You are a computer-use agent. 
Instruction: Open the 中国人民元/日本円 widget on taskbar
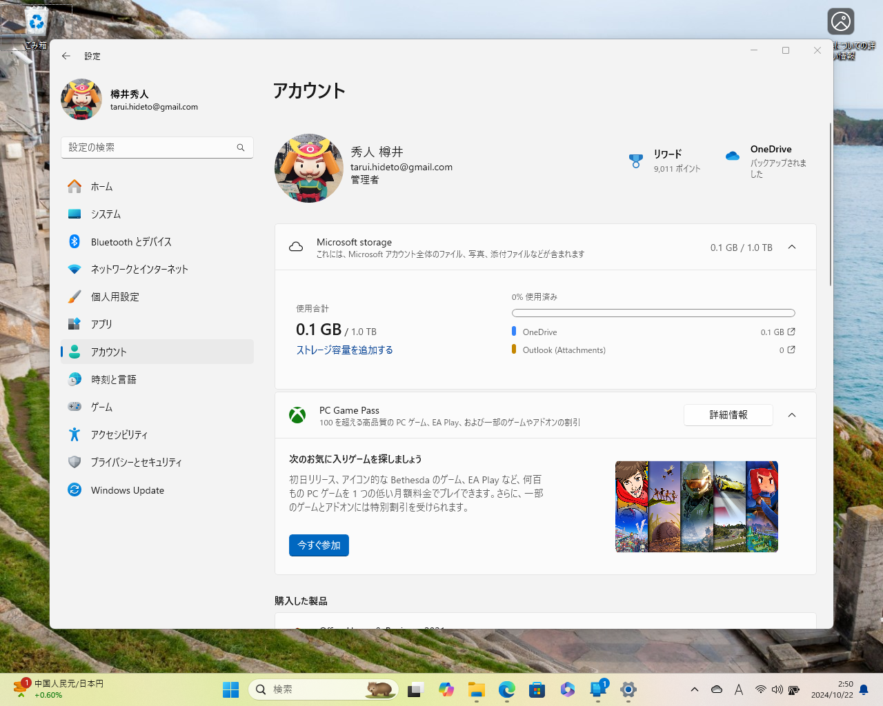click(x=58, y=689)
